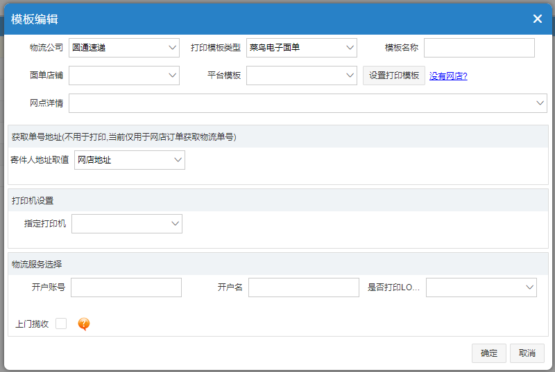Screen dimensions: 555x372
Task: Open the 网点详情 dropdown
Action: coord(308,103)
